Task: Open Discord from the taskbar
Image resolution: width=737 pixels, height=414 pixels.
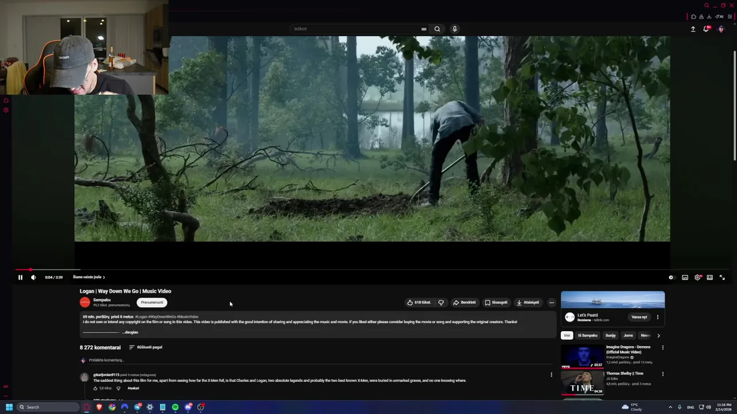Action: [x=188, y=407]
